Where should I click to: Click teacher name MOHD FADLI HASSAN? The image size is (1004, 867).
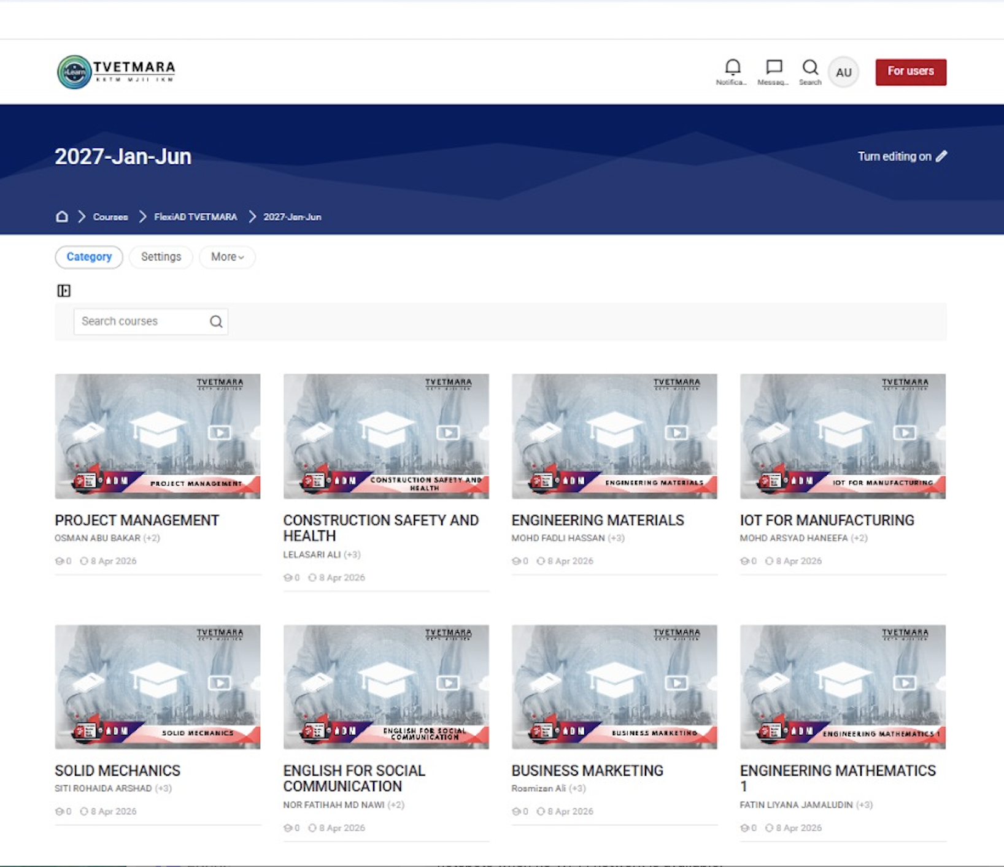click(x=558, y=538)
